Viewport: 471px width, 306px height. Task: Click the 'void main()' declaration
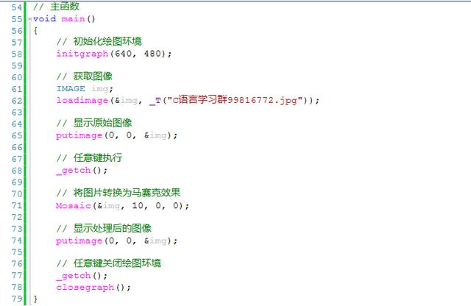click(x=64, y=19)
